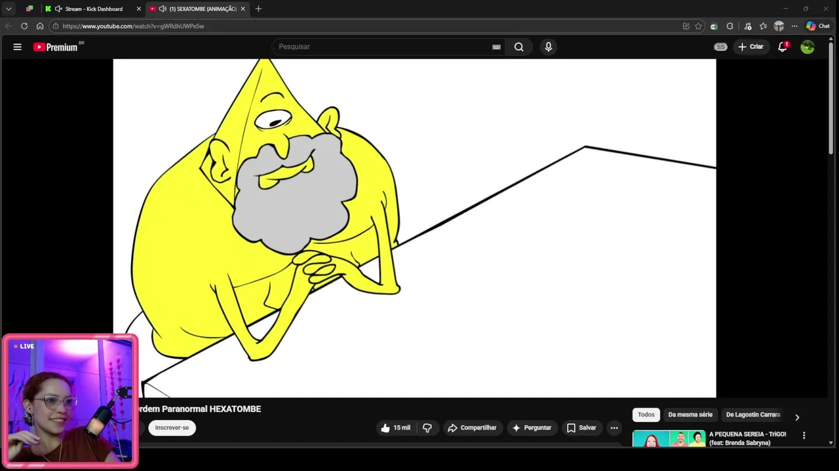The height and width of the screenshot is (471, 839).
Task: Open the Copilot Chat button
Action: click(x=818, y=26)
